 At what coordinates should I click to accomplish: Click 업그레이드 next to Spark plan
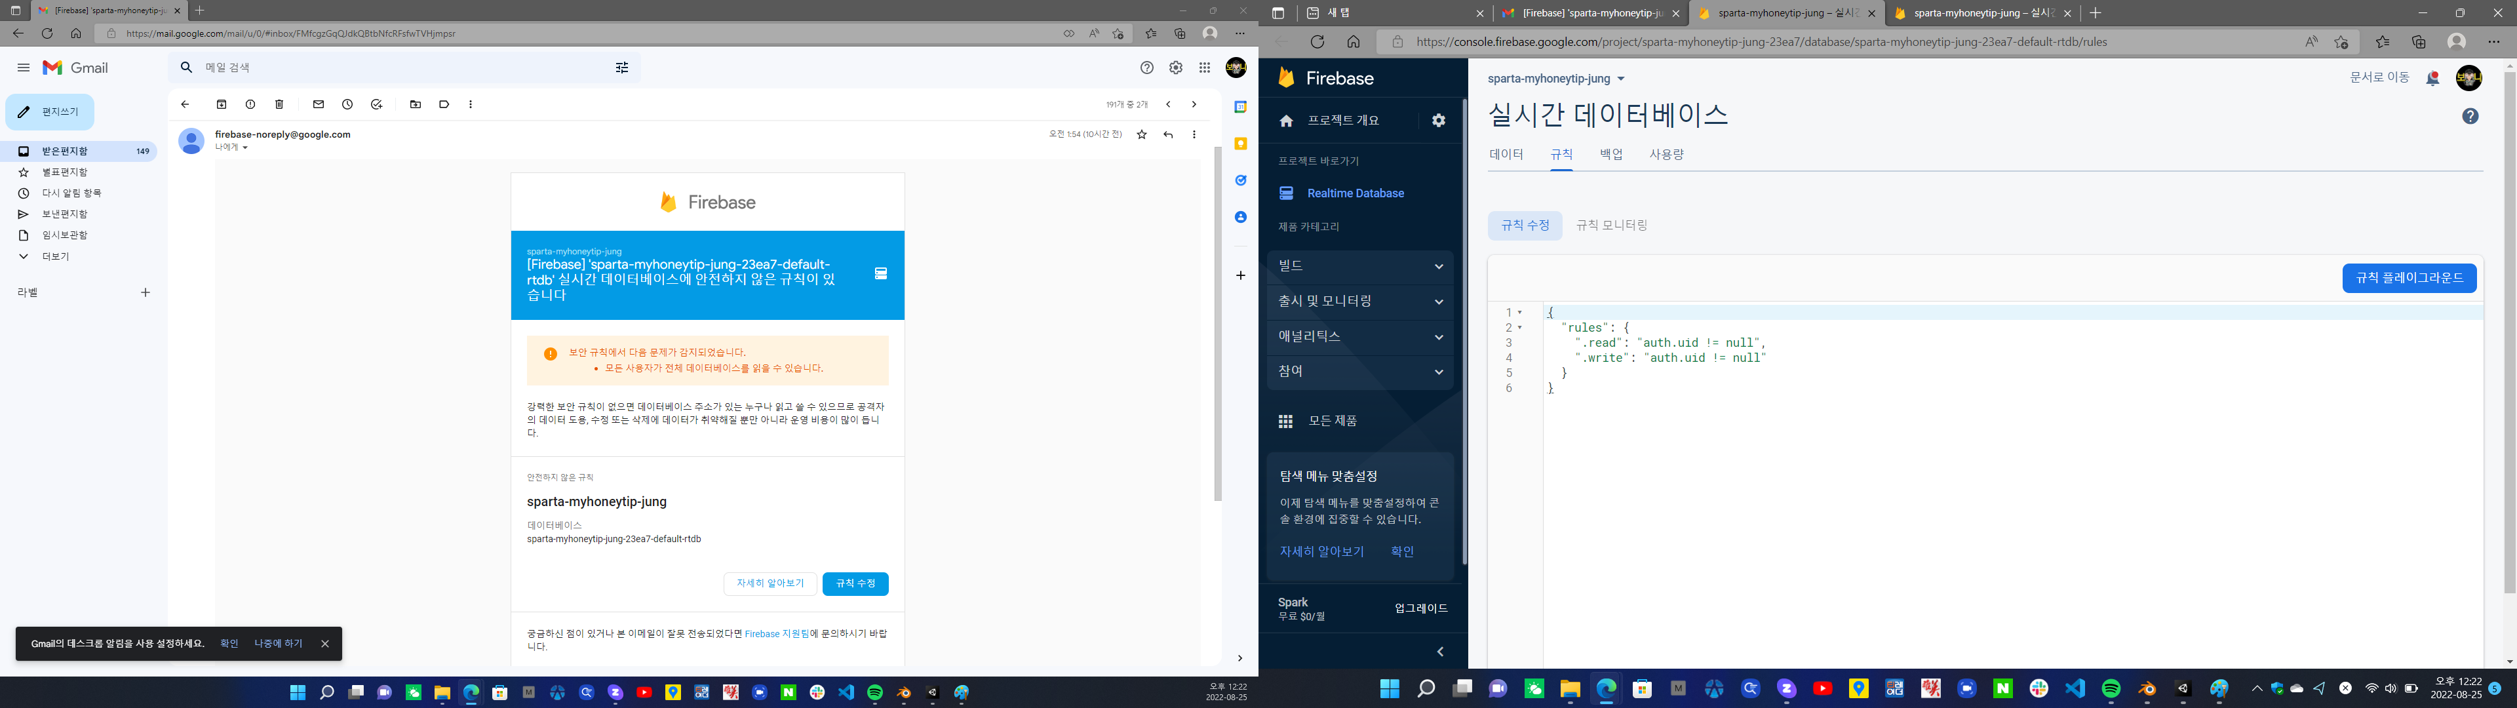(x=1420, y=608)
